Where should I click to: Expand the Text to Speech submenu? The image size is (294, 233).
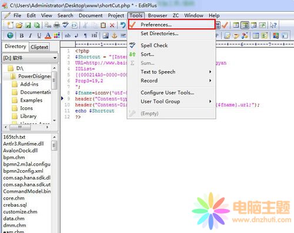[x=172, y=72]
